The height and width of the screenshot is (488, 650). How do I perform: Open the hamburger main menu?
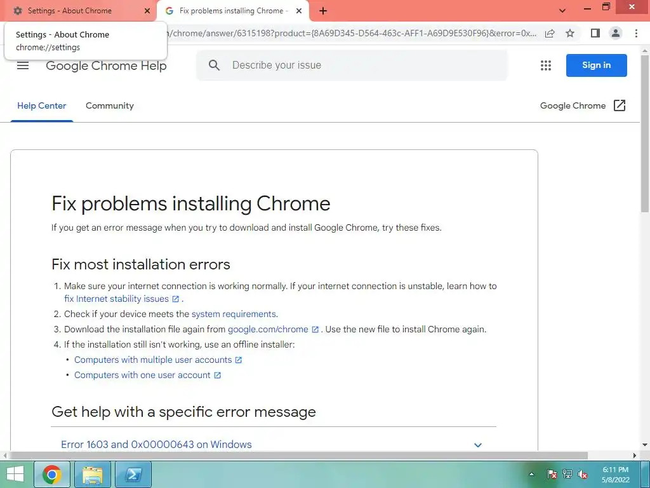click(23, 65)
